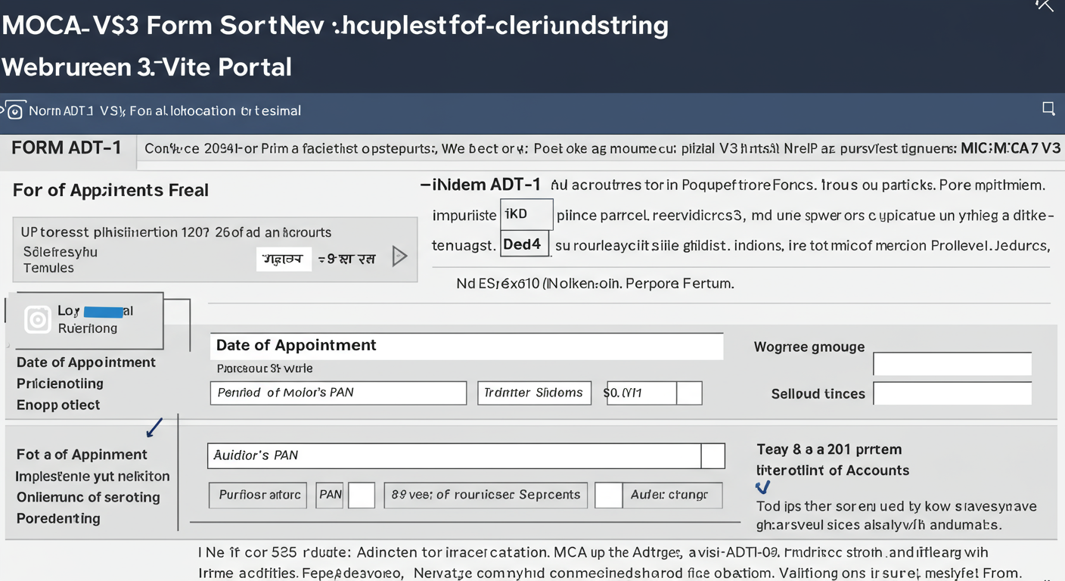Select the lens logo icon beside Rueriong label
This screenshot has width=1065, height=581.
click(36, 320)
